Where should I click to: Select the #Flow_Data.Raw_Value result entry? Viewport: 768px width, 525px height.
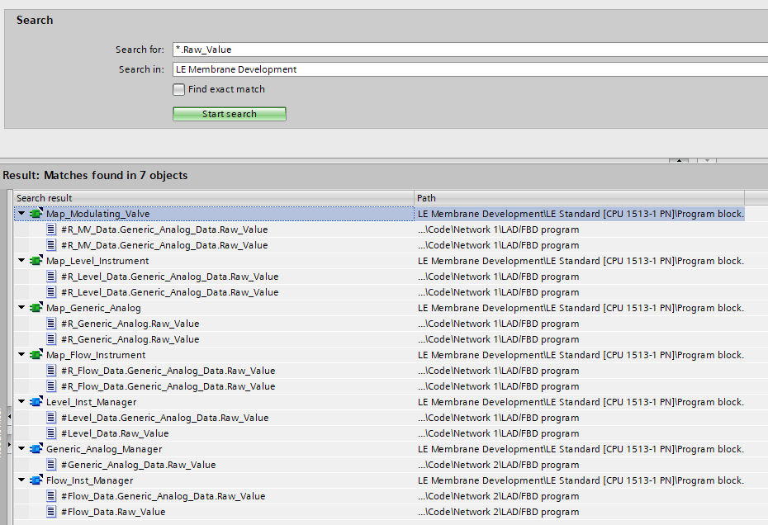113,512
